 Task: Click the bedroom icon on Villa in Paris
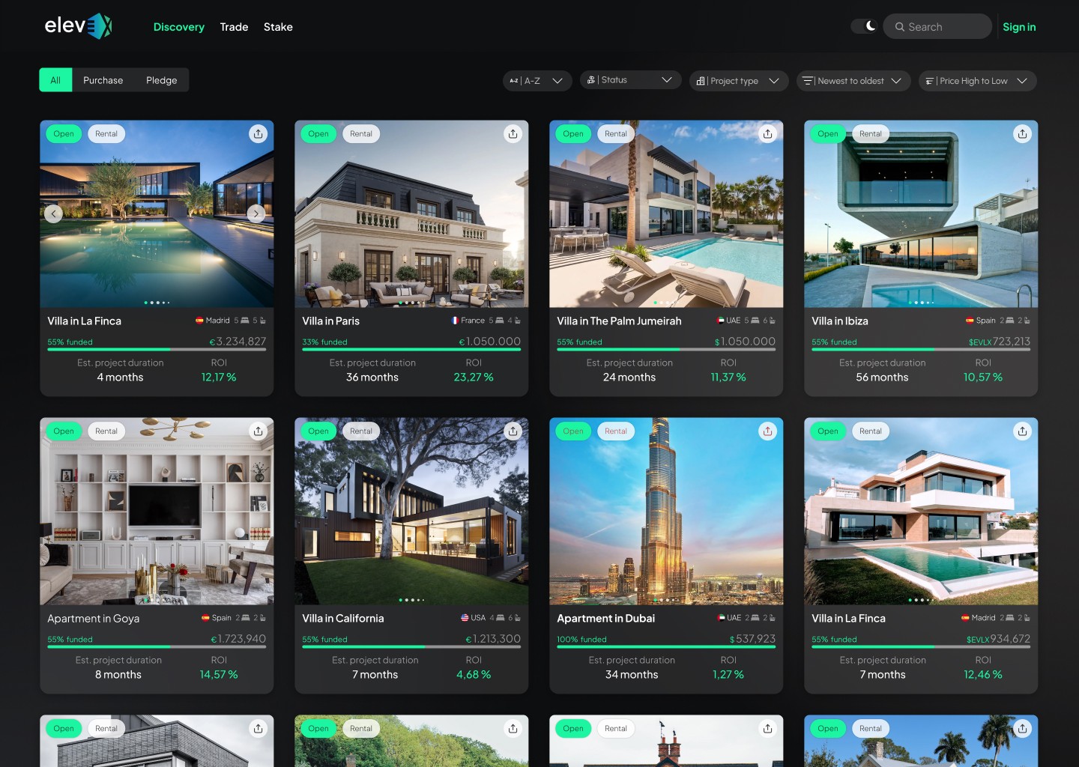coord(500,321)
